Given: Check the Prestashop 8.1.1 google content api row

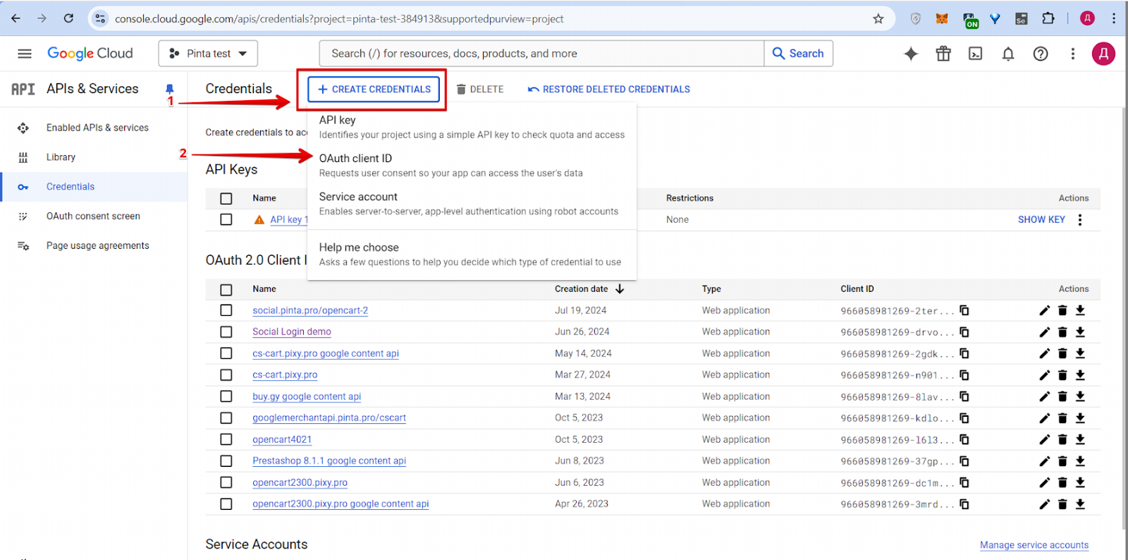Looking at the screenshot, I should tap(226, 461).
